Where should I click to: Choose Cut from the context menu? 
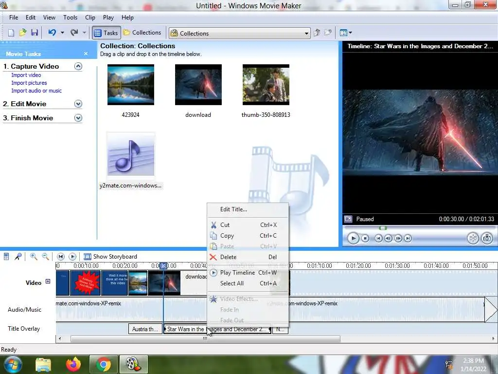[x=248, y=225]
